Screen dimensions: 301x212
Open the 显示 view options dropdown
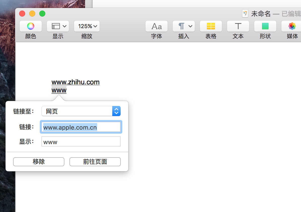coord(58,26)
